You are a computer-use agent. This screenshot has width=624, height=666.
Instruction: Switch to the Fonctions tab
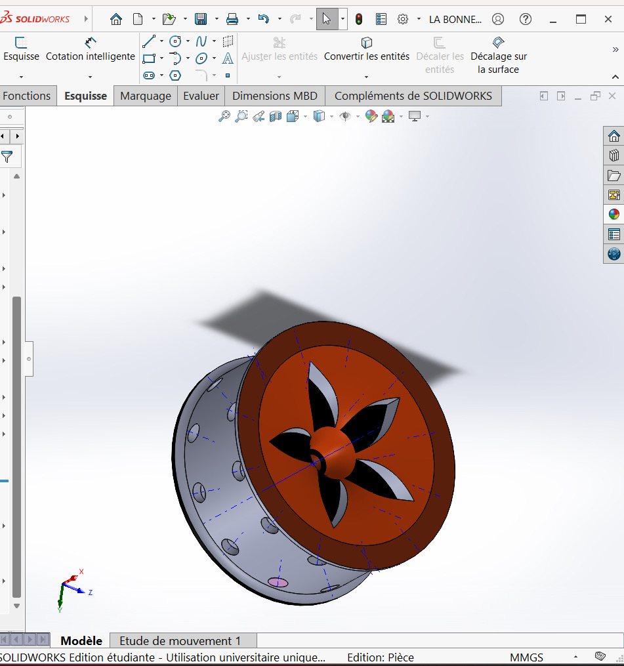click(27, 96)
